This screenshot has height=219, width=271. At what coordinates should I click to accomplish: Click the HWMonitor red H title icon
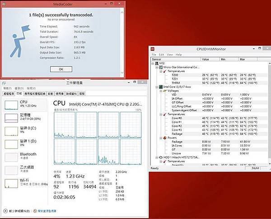[153, 49]
